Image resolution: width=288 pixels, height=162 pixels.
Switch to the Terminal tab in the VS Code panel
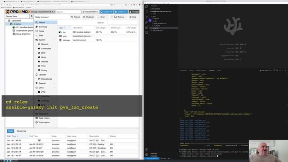(211, 70)
